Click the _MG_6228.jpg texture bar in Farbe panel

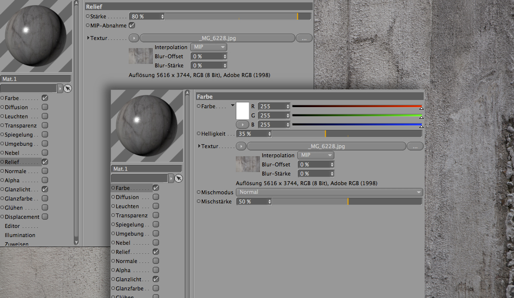click(326, 146)
